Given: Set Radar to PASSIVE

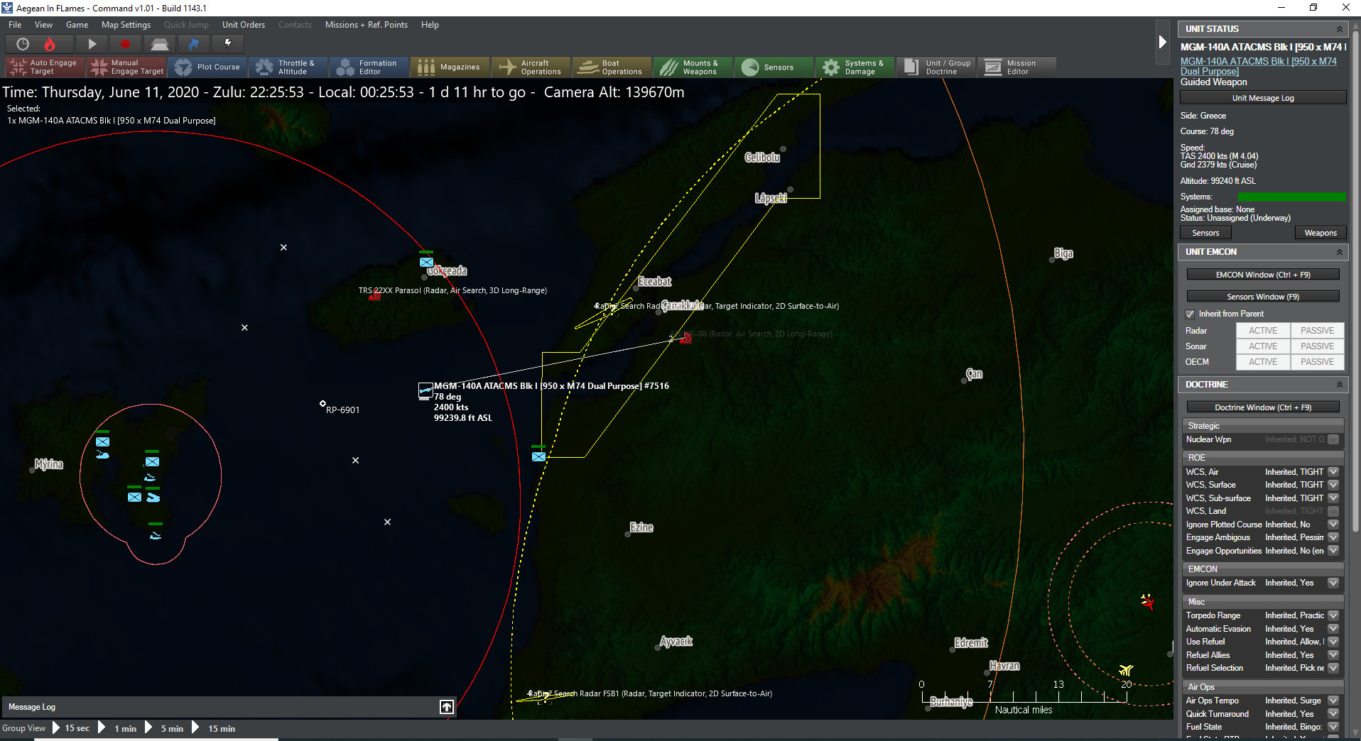Looking at the screenshot, I should (x=1316, y=330).
